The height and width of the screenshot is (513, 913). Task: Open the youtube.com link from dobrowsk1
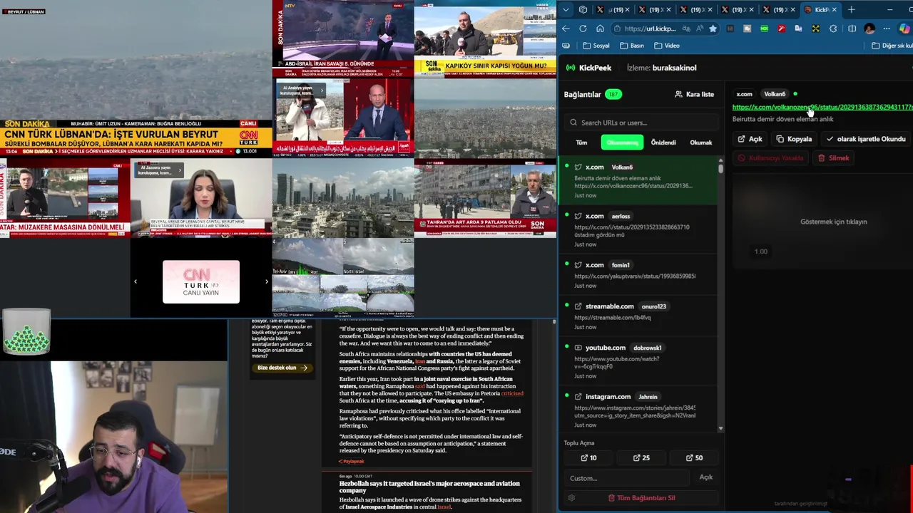tap(638, 361)
